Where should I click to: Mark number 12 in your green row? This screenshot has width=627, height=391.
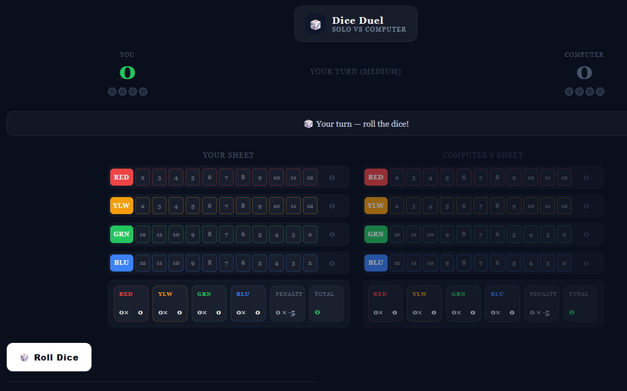click(x=142, y=234)
